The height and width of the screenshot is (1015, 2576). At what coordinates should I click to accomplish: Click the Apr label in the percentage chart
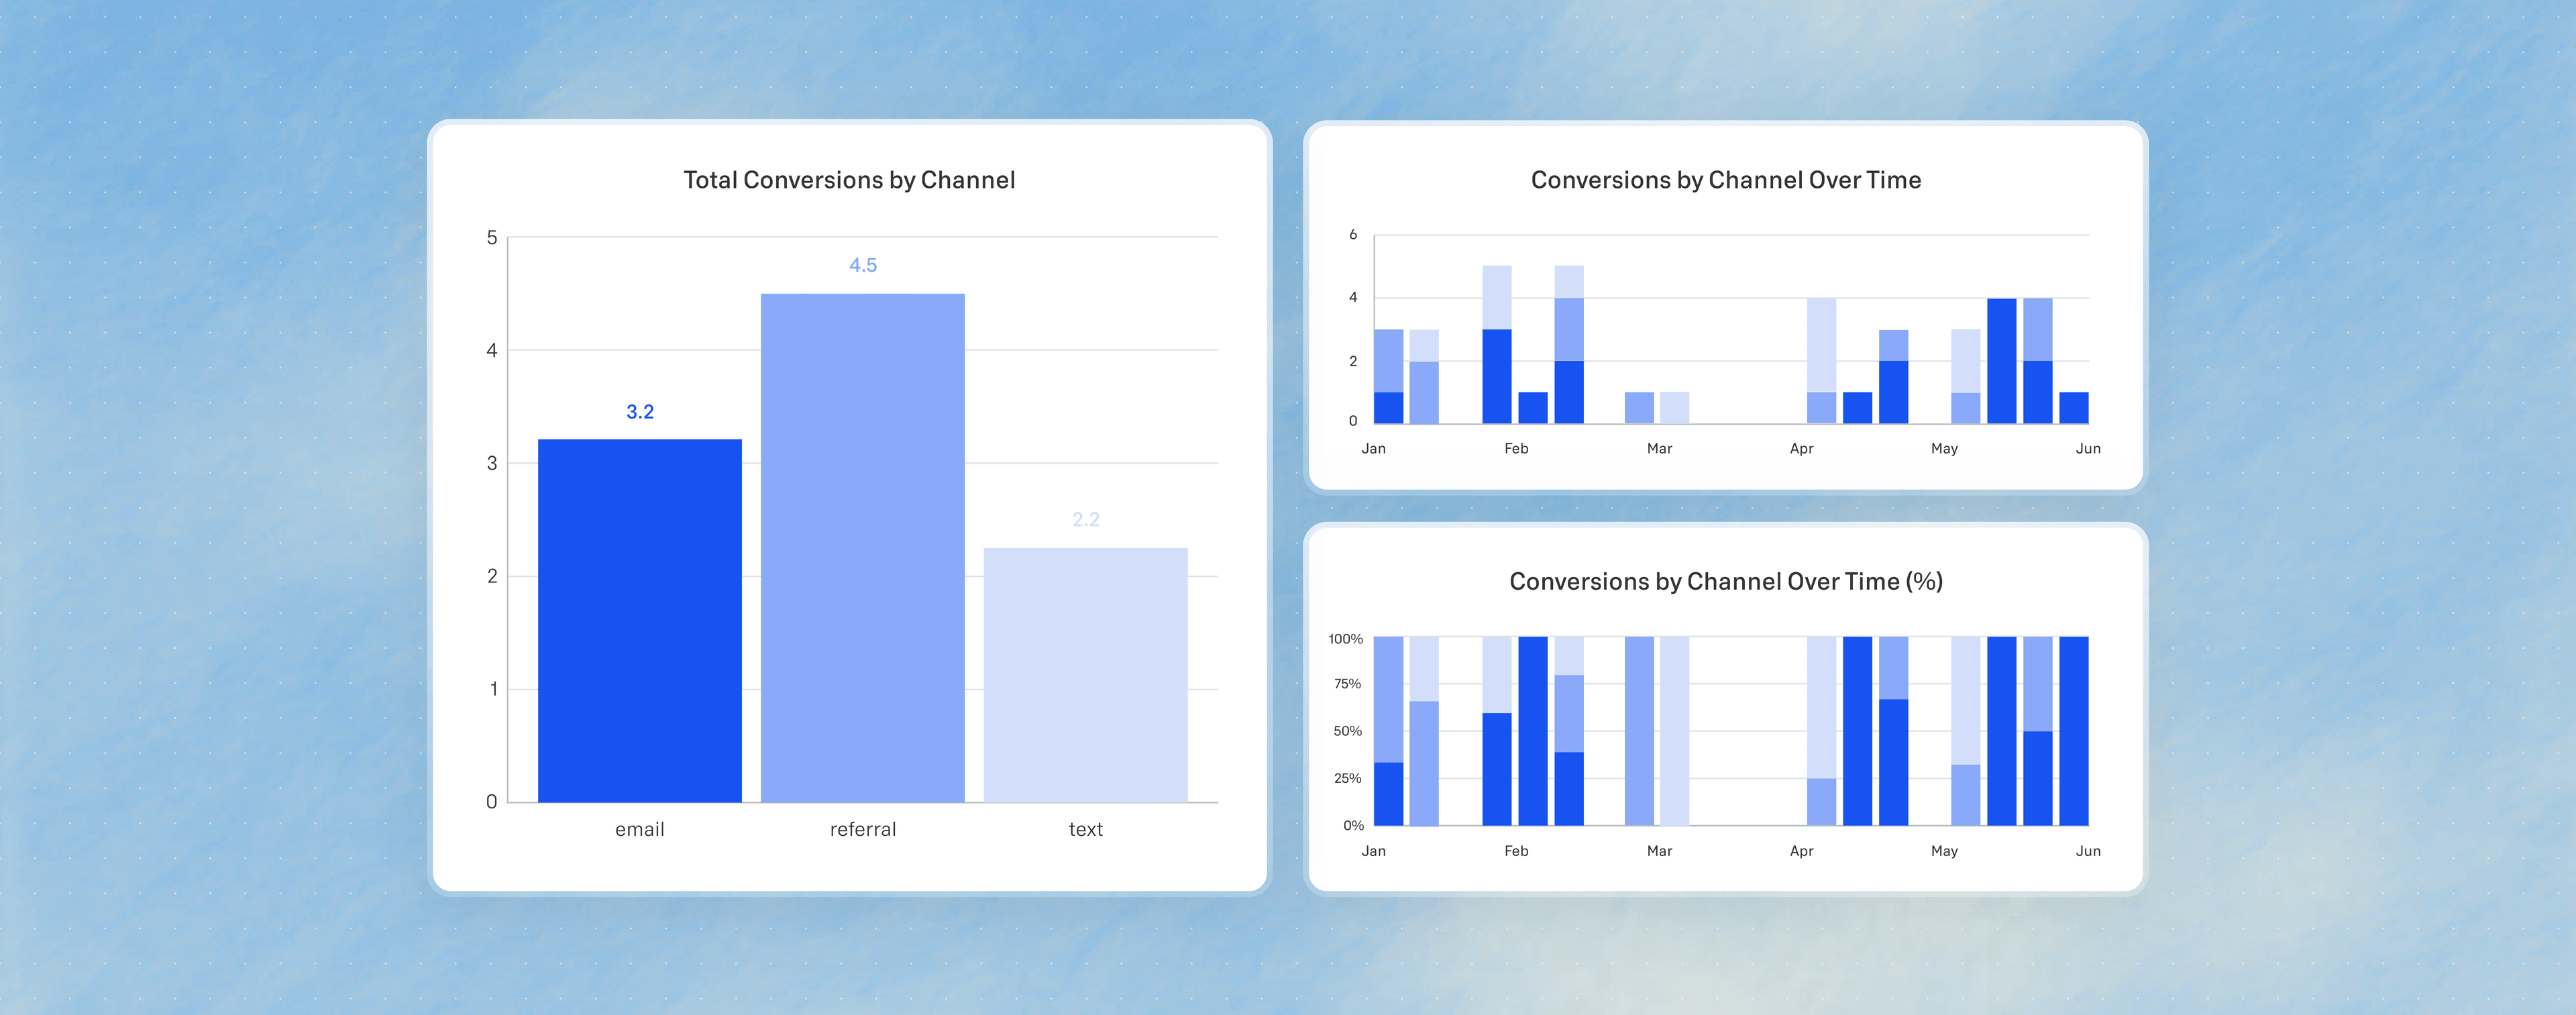(1801, 851)
